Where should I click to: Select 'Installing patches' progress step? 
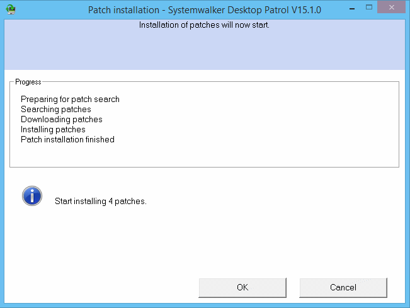click(x=53, y=129)
